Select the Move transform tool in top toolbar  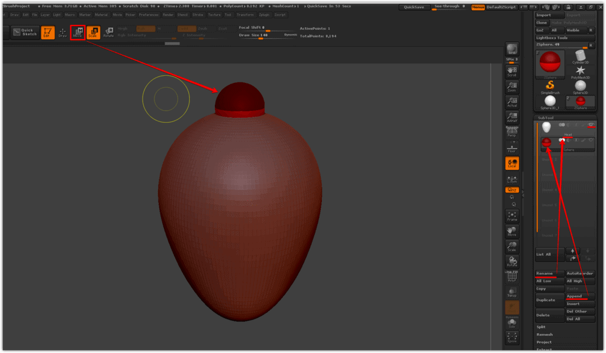(x=78, y=33)
